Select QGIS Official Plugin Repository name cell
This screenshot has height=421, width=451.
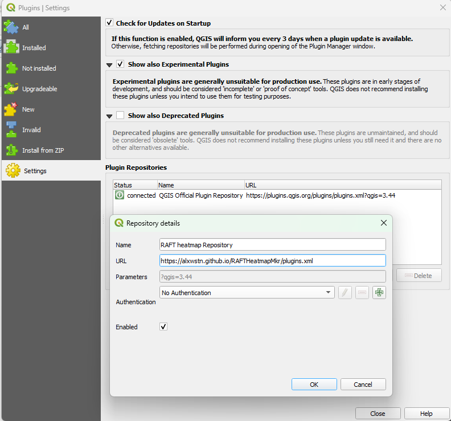click(x=201, y=195)
